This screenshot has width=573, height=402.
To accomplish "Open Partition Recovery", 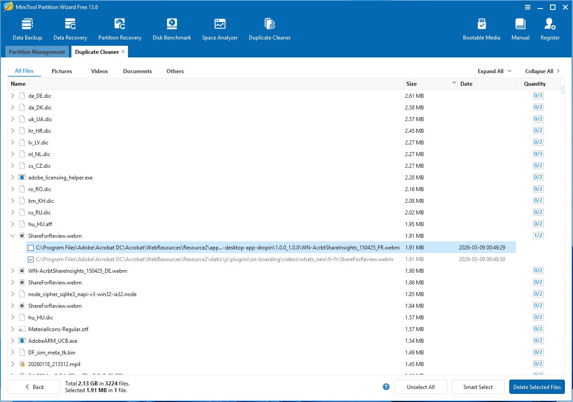I will click(x=119, y=27).
